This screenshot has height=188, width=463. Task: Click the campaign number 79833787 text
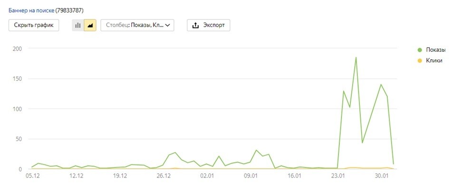click(69, 10)
